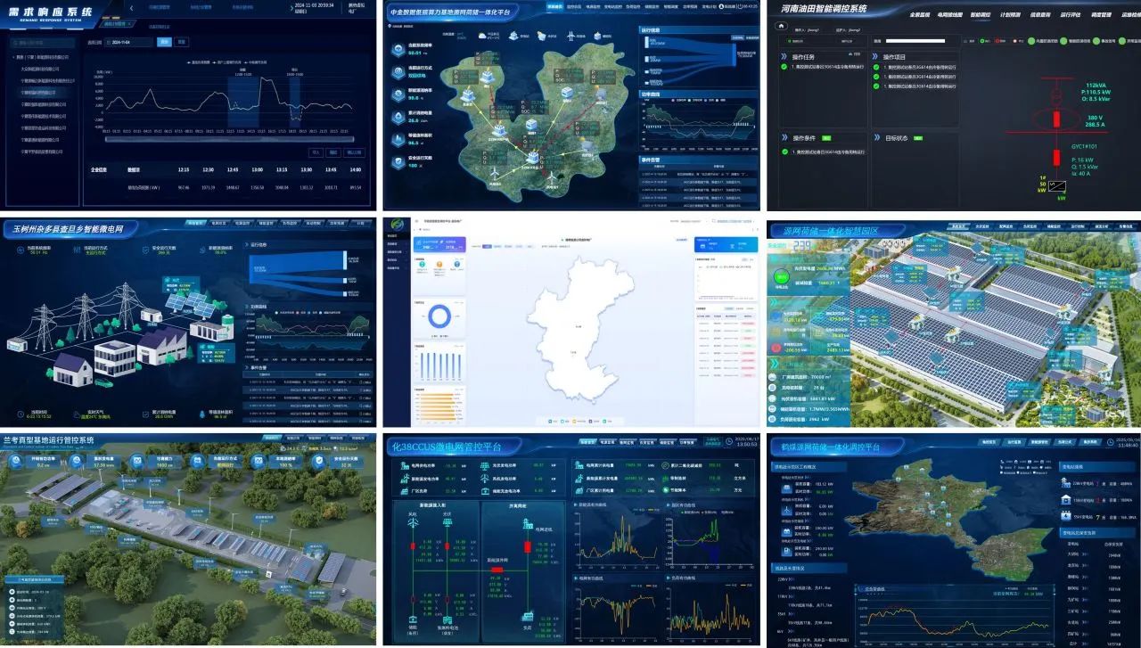The width and height of the screenshot is (1141, 648).
Task: Expand the 操作任务 double-chevron header
Action: tap(785, 55)
